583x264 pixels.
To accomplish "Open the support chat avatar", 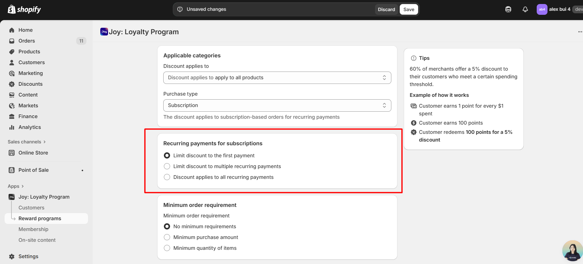I will (572, 251).
